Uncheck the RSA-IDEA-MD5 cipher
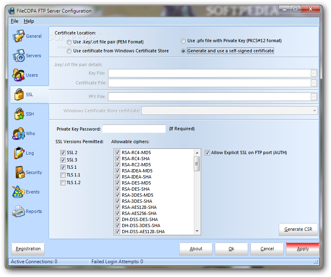The height and width of the screenshot is (277, 331). click(118, 171)
